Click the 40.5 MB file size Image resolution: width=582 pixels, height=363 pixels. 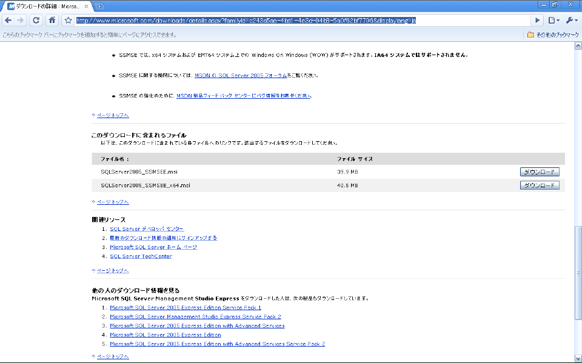point(347,185)
